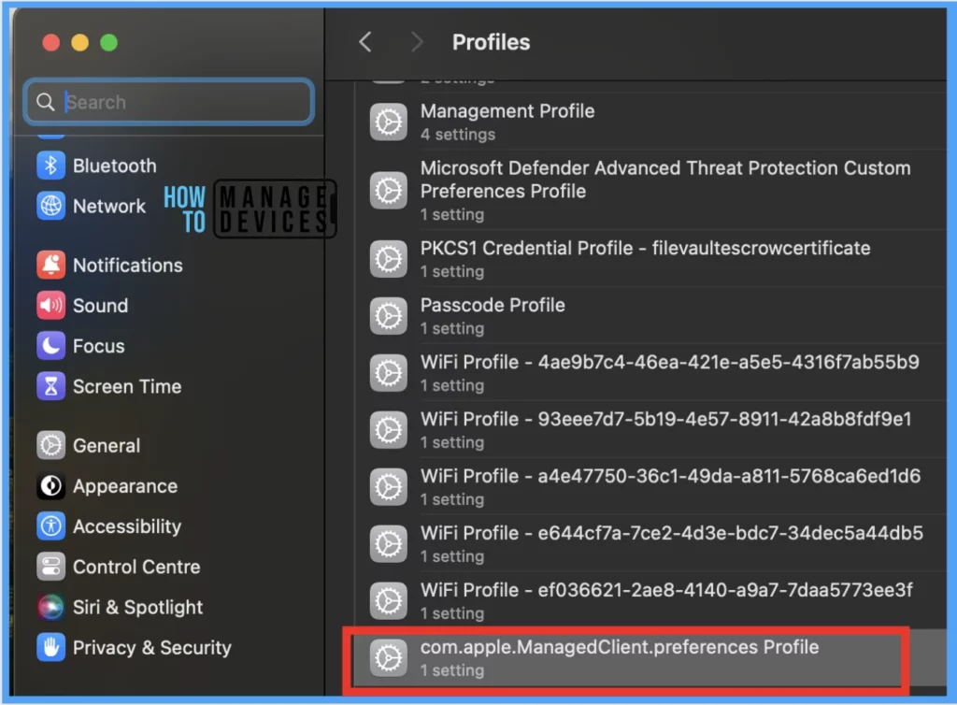Close the System Settings window

pos(50,43)
